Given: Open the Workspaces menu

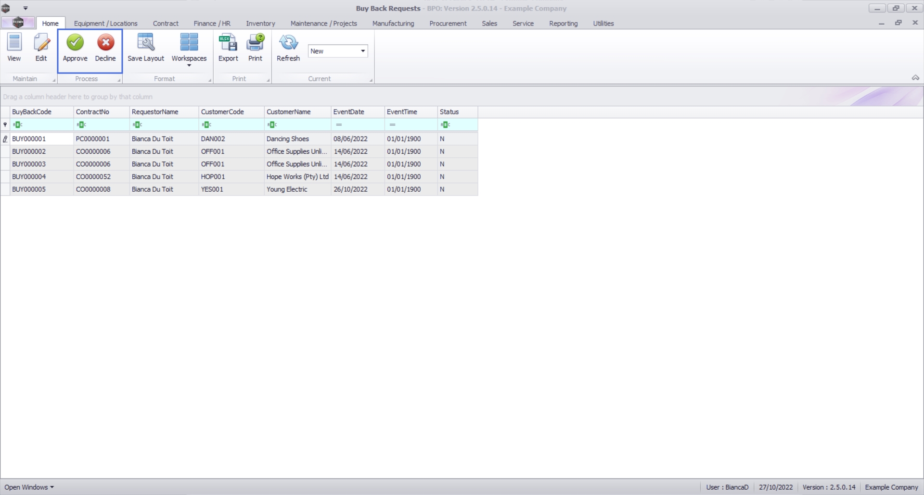Looking at the screenshot, I should tap(189, 49).
